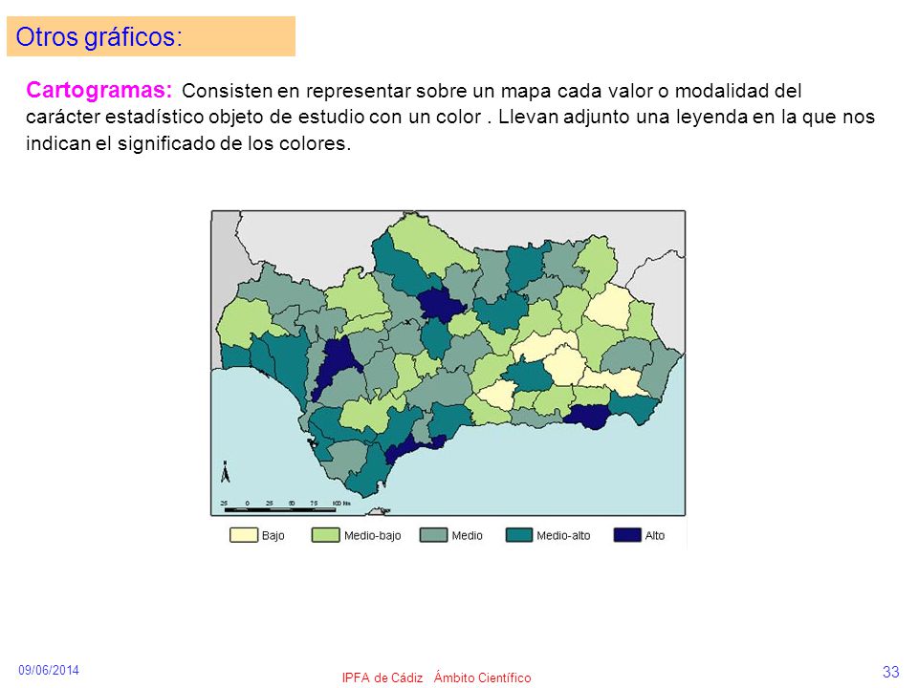The width and height of the screenshot is (918, 688).
Task: Click the 'Medio-bajo' legend label
Action: pos(372,536)
